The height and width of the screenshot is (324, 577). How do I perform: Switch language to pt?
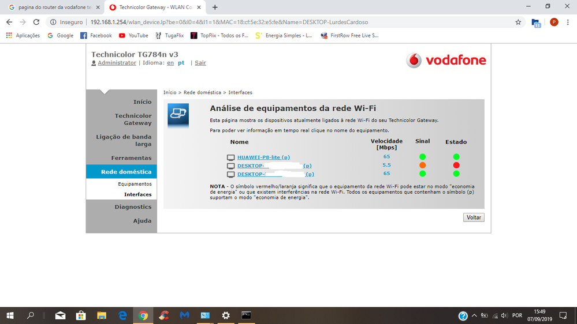[x=181, y=63]
